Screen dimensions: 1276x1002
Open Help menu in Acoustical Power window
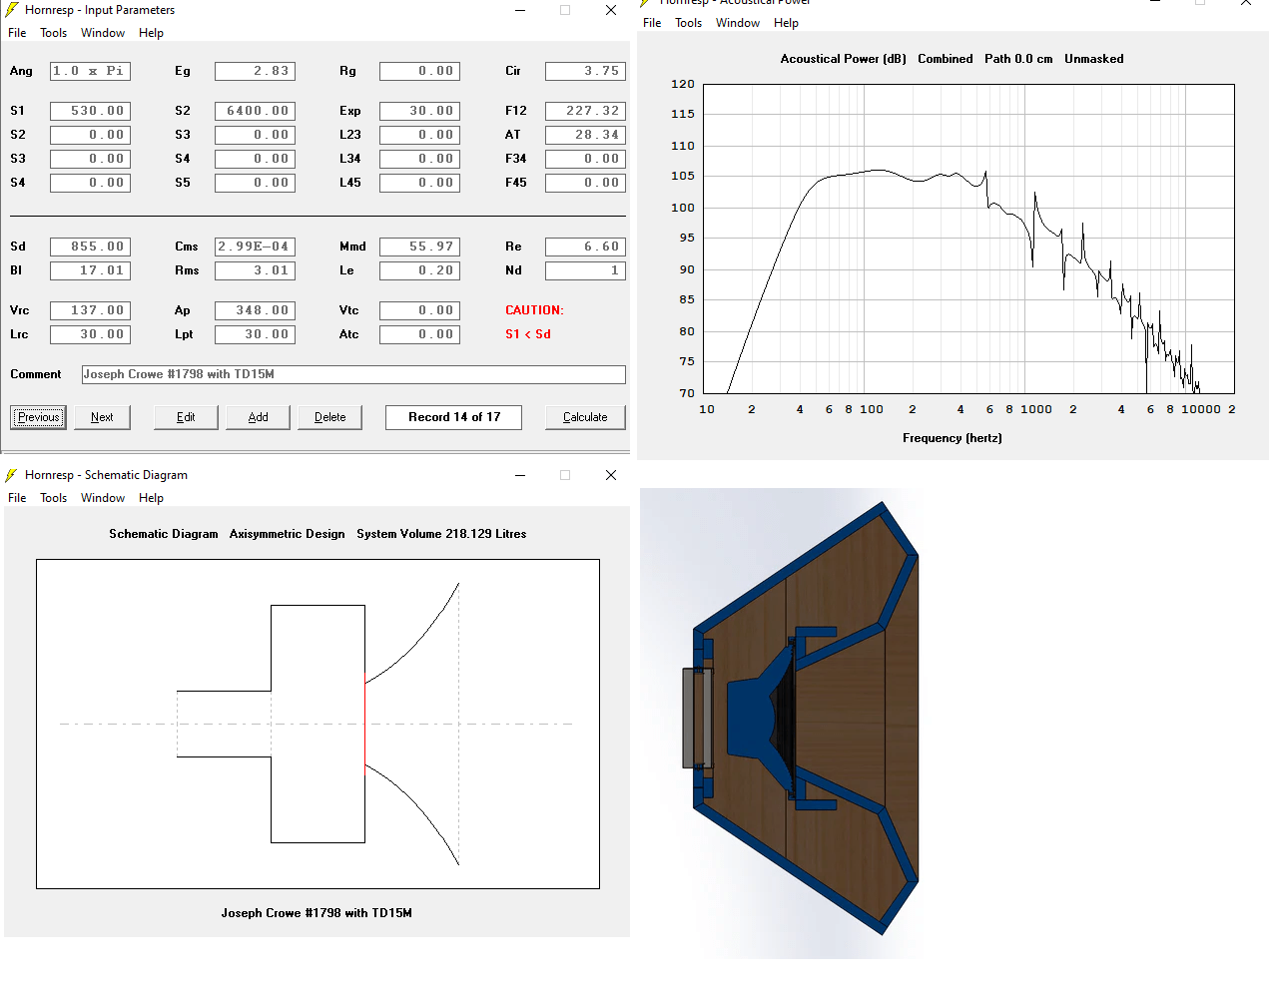[786, 23]
